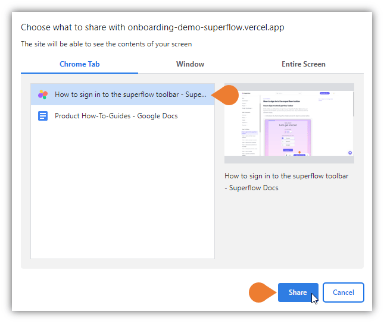Switch to the Entire Screen tab
Screen dimensions: 384x324
(x=303, y=64)
